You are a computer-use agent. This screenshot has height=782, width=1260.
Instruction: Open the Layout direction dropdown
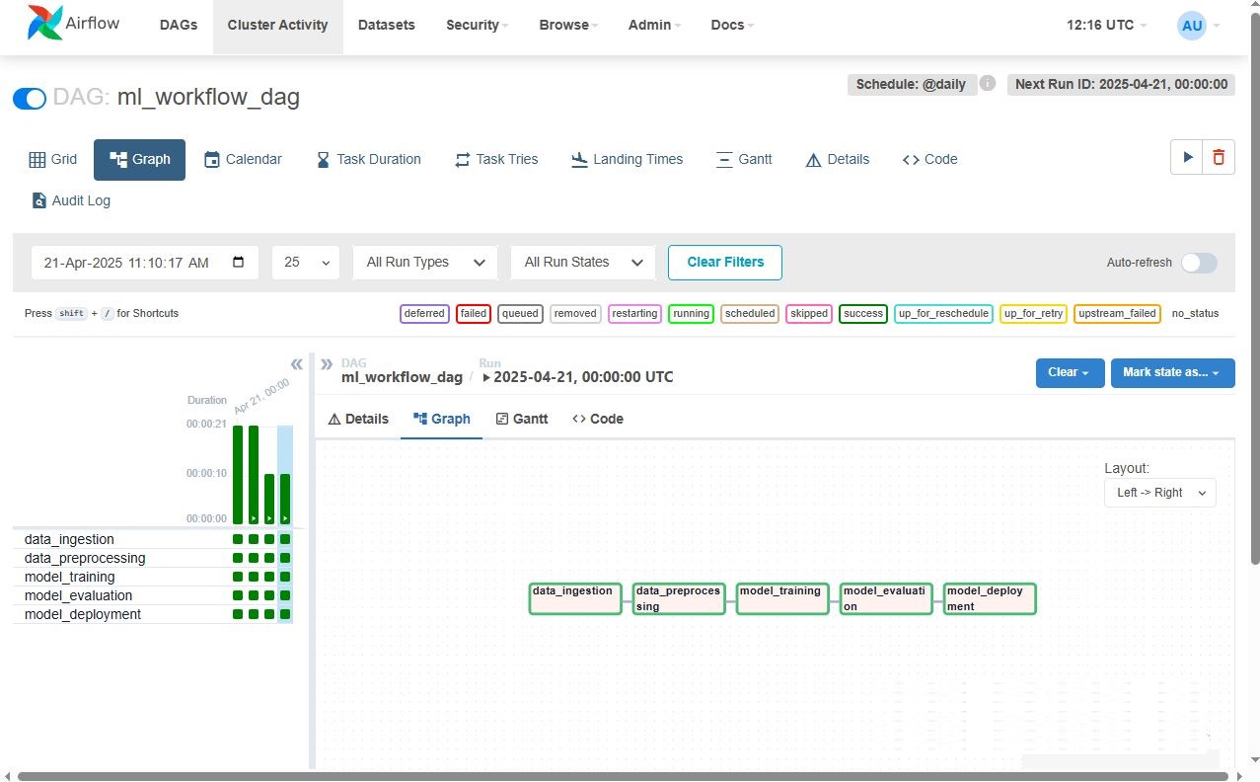click(x=1159, y=493)
